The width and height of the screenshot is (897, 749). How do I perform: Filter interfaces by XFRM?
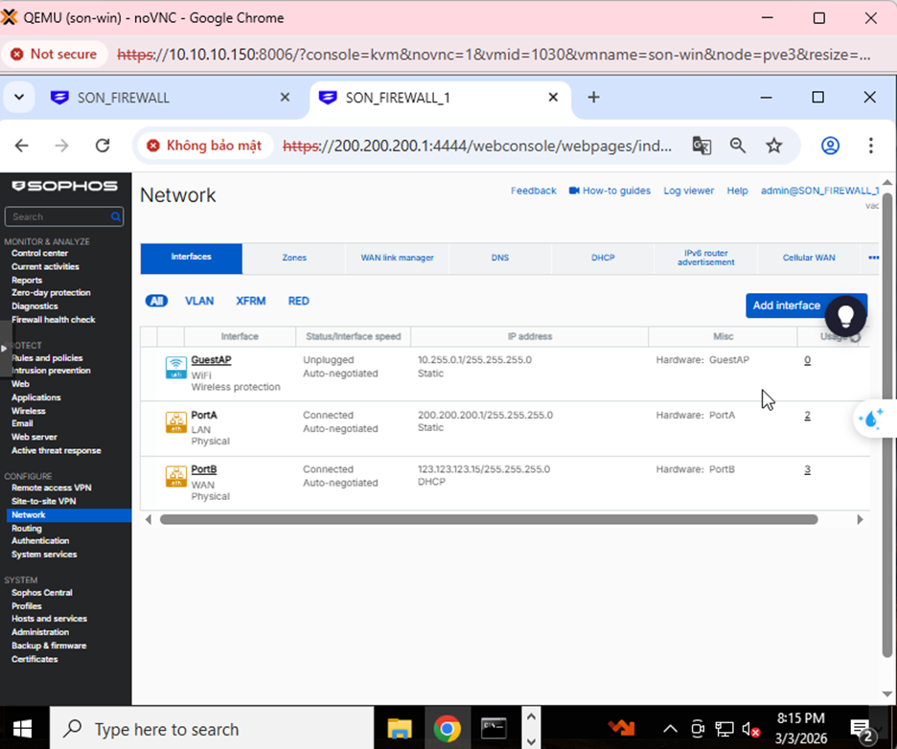click(251, 301)
